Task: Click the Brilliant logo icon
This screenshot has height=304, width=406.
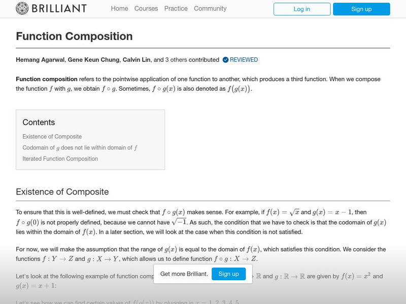Action: 21,8
